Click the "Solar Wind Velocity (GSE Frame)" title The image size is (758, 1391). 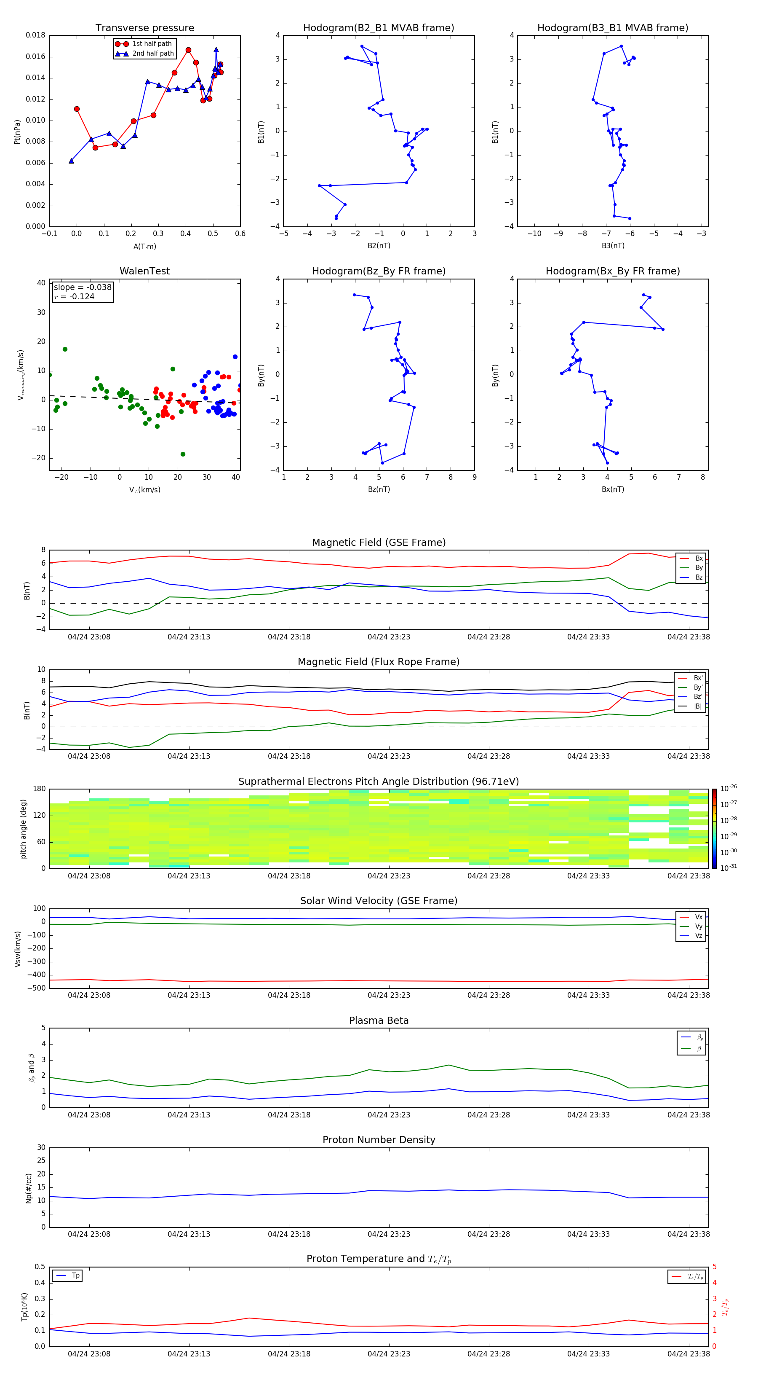pyautogui.click(x=379, y=901)
